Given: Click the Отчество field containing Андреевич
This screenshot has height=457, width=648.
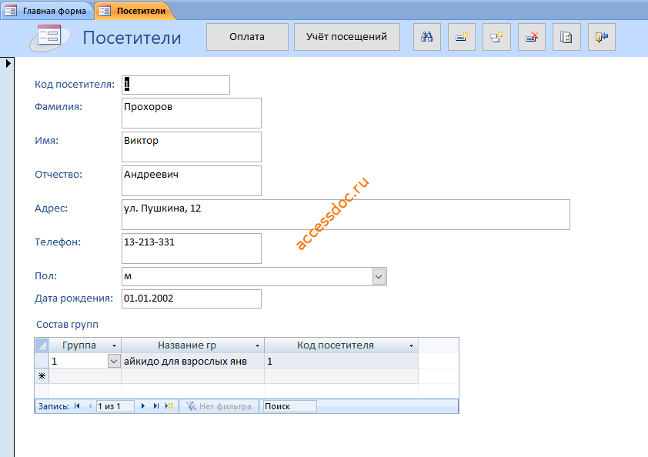Looking at the screenshot, I should point(192,181).
